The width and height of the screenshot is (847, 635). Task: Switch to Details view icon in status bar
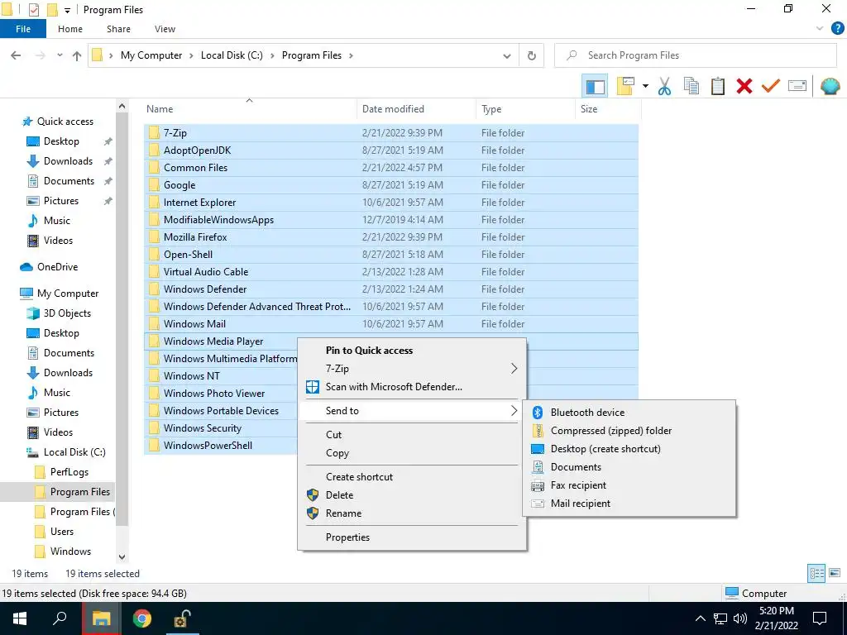pos(816,574)
